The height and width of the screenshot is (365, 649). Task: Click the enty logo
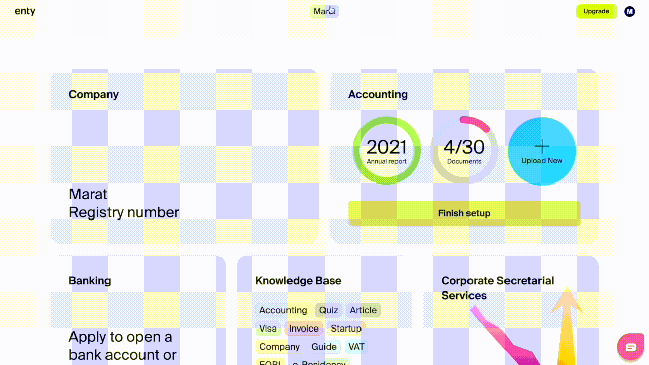(25, 11)
